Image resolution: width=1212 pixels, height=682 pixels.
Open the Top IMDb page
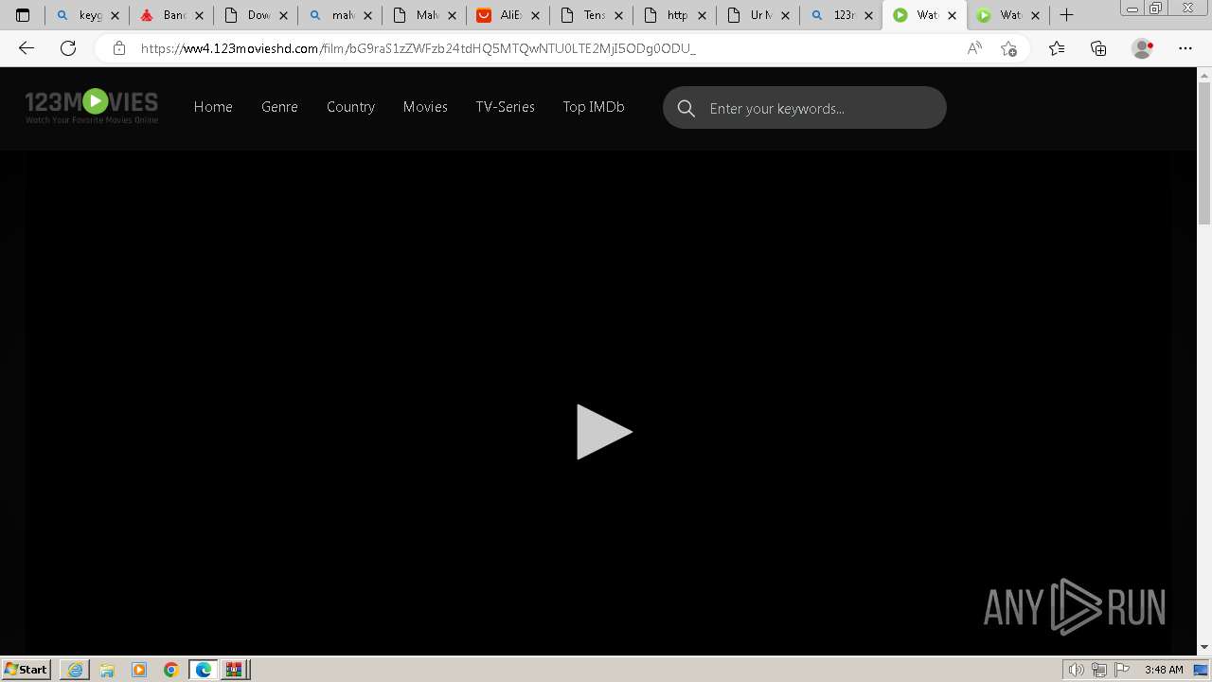pyautogui.click(x=594, y=107)
